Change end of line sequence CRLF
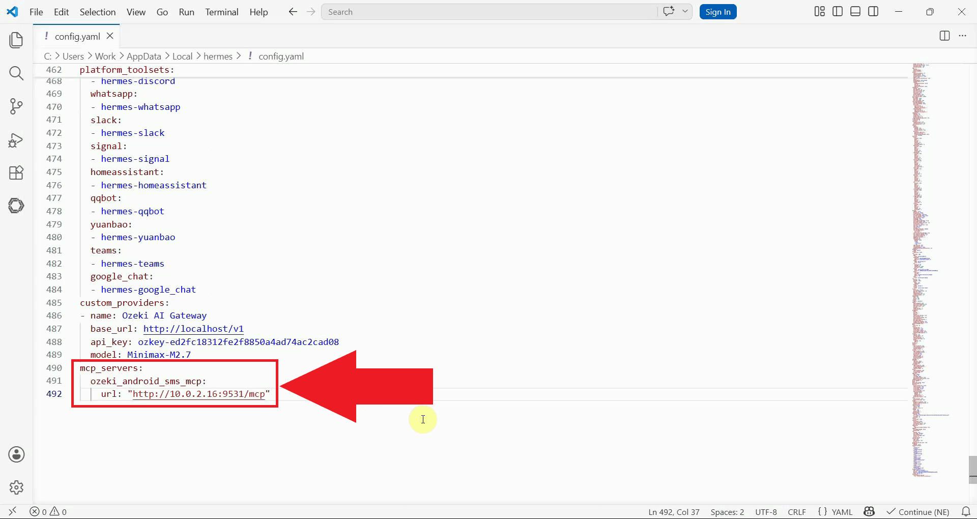977x519 pixels. coord(797,512)
